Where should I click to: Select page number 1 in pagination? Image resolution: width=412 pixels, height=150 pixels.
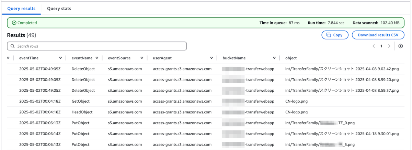coord(381,46)
